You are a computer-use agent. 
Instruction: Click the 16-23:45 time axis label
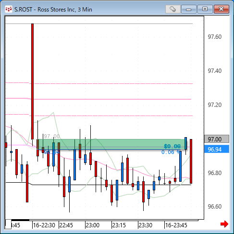click(176, 225)
